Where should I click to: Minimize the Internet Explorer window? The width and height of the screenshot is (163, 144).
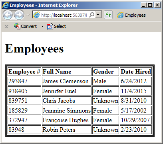point(143,5)
